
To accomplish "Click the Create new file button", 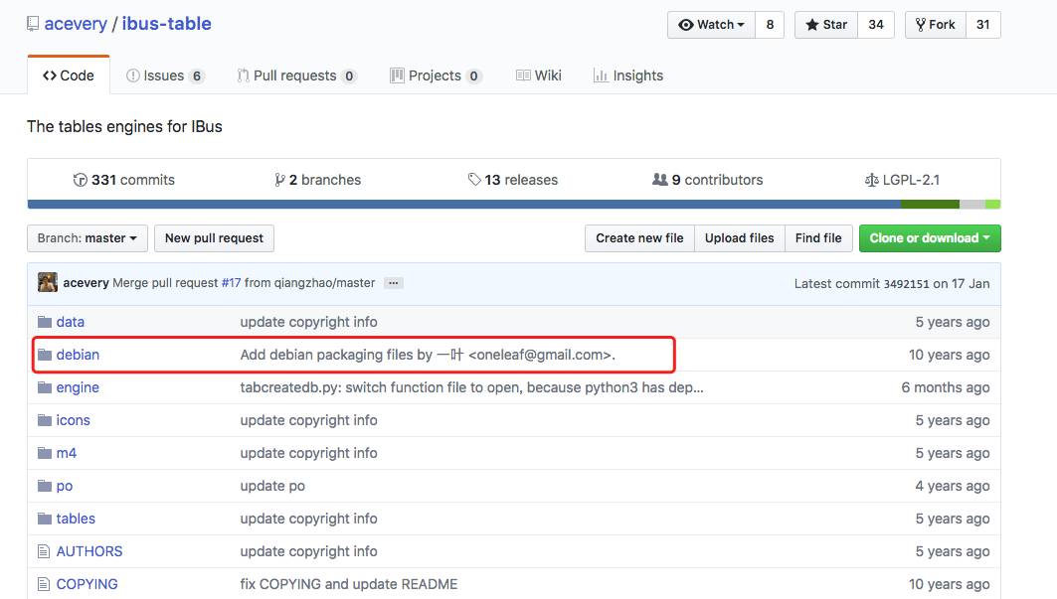I will [639, 238].
